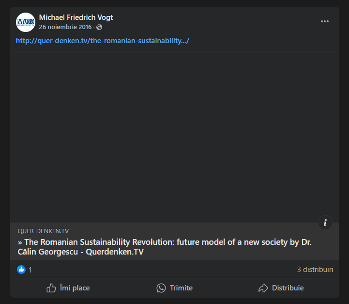Click the dark link preview image
349x304 pixels.
pyautogui.click(x=174, y=136)
